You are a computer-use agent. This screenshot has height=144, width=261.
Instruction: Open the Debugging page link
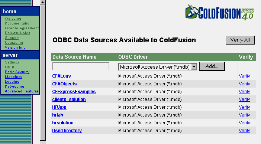(14, 86)
